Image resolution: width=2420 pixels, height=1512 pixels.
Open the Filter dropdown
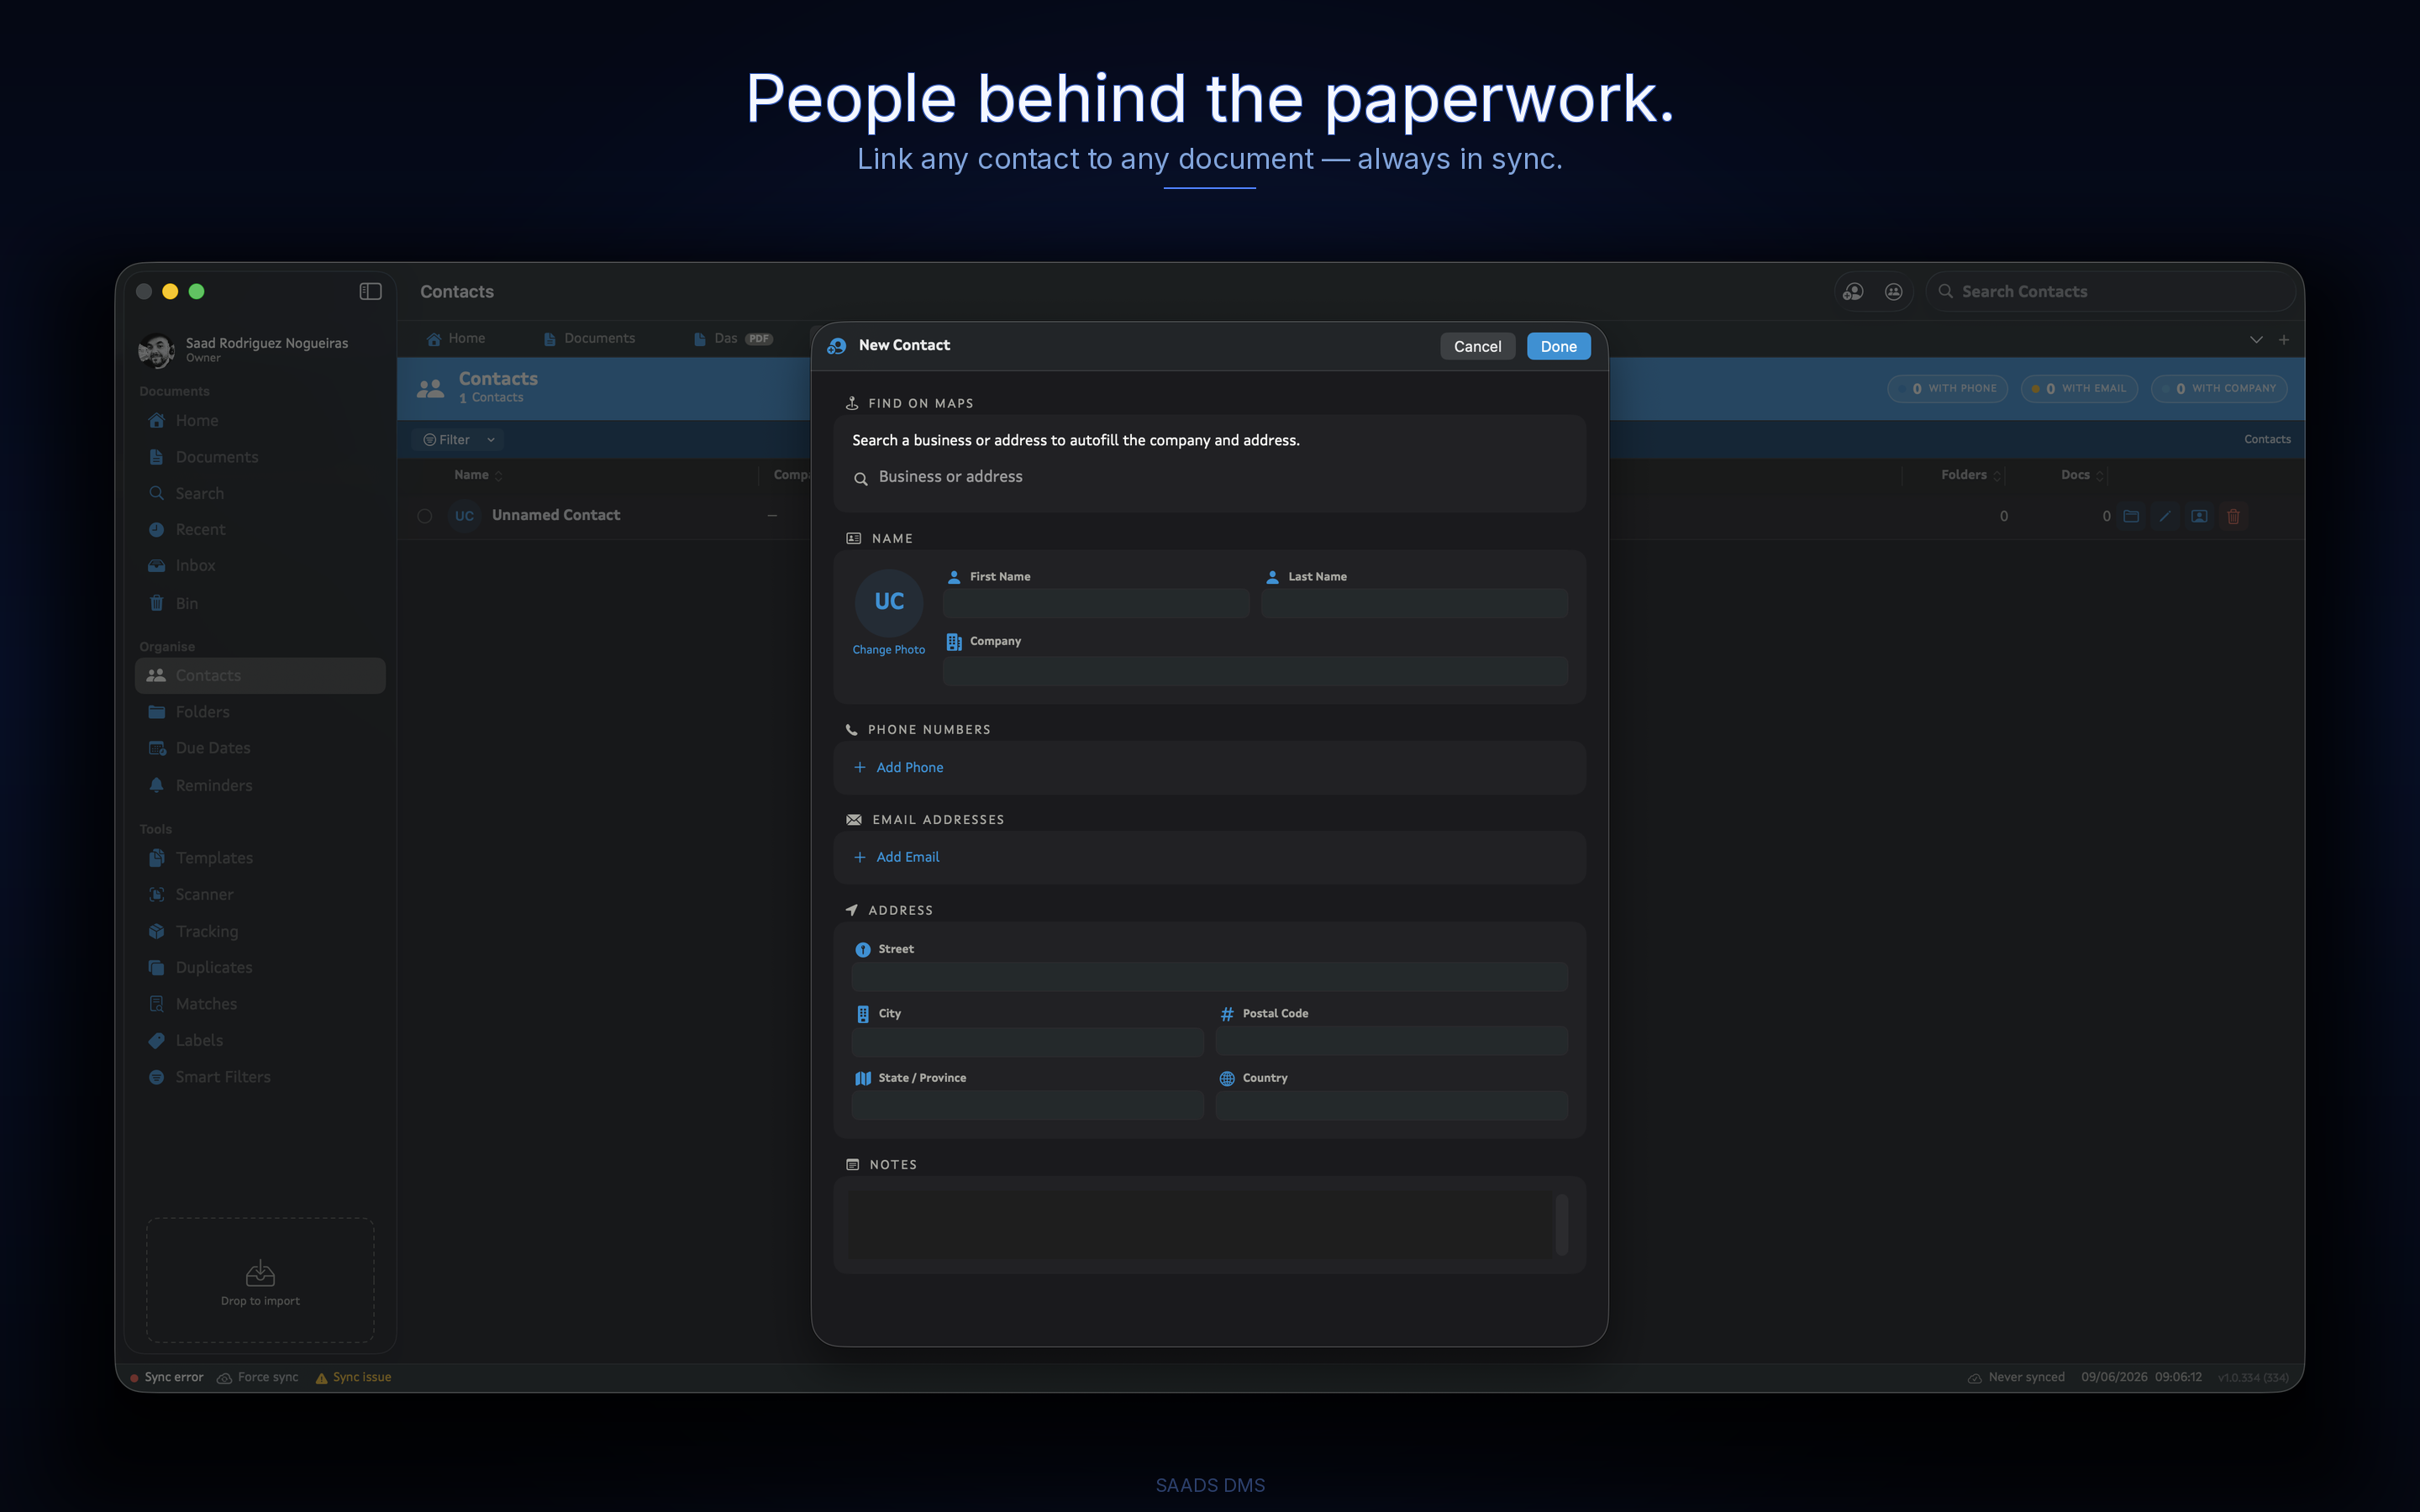[x=458, y=440]
